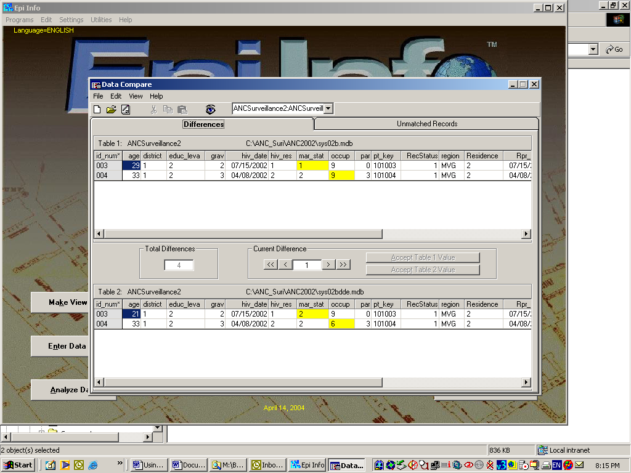Switch to the Unmatched Records tab

pos(426,124)
